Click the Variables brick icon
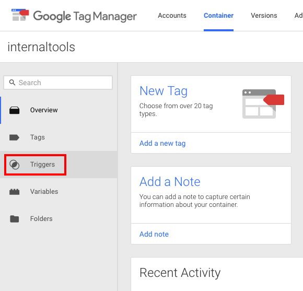Image resolution: width=303 pixels, height=291 pixels. pyautogui.click(x=14, y=192)
